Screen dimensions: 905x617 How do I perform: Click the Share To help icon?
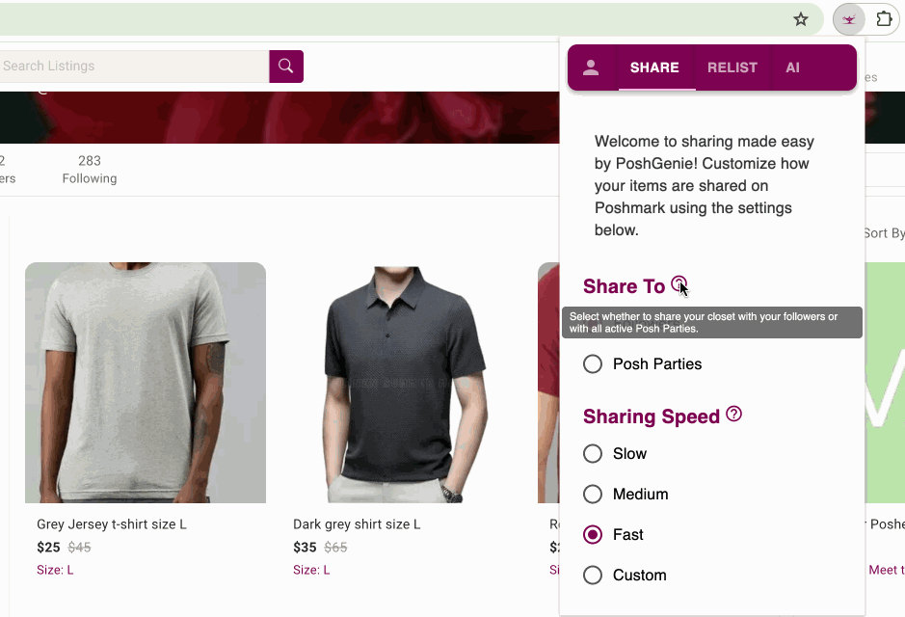(679, 284)
